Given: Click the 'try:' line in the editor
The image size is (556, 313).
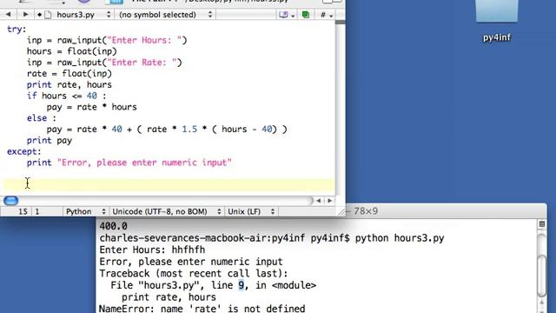Looking at the screenshot, I should (x=17, y=29).
